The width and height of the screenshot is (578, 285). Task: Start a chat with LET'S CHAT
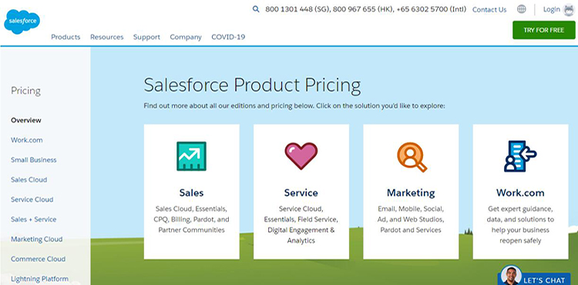[544, 280]
